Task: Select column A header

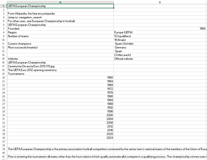Action: [x=60, y=2]
